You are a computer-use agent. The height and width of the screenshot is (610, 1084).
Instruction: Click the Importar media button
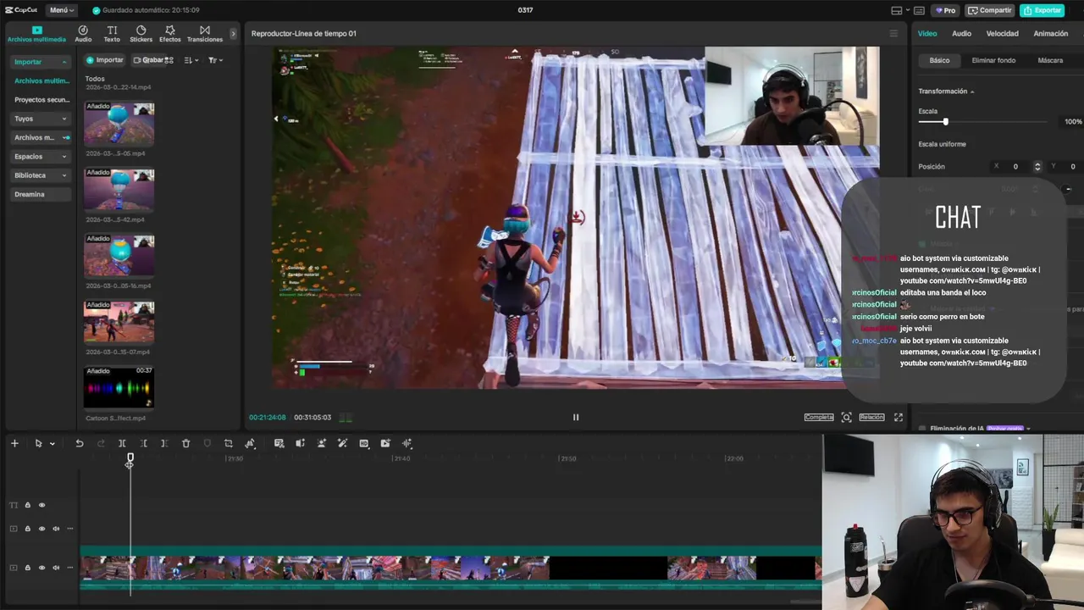tap(104, 60)
